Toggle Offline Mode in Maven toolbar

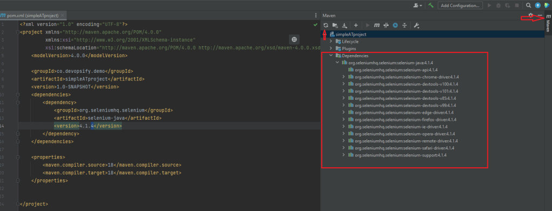click(x=386, y=25)
